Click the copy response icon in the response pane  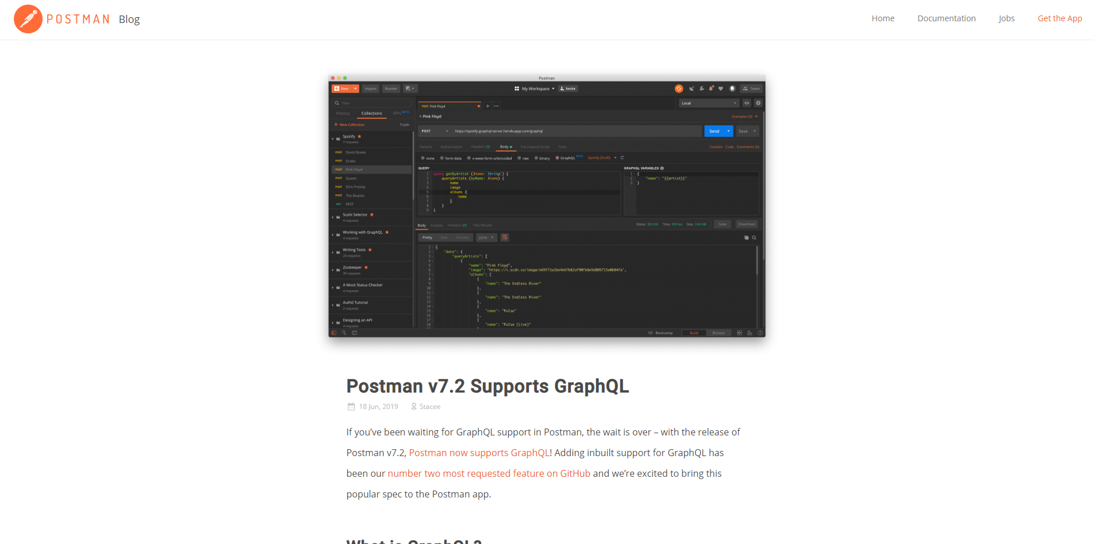point(746,237)
